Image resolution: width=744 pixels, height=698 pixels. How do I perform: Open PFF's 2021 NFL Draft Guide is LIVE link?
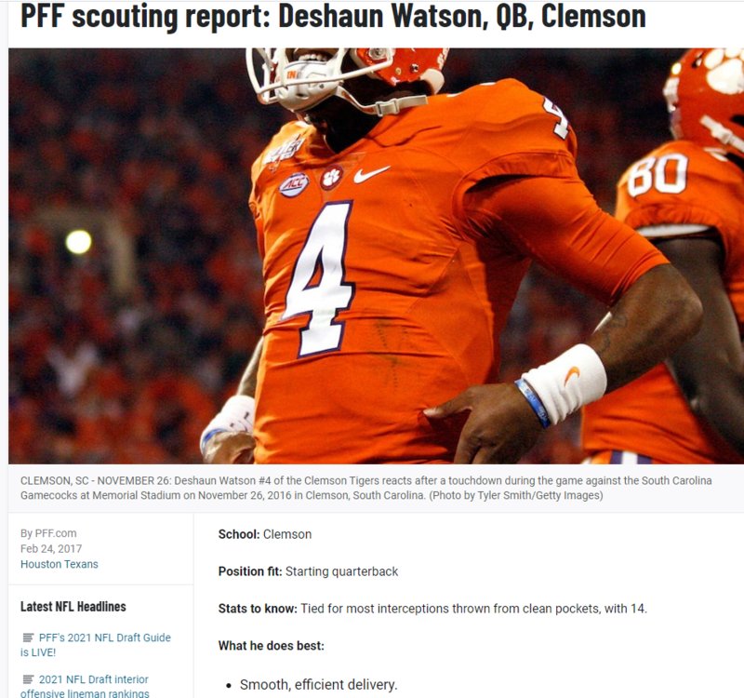(96, 645)
